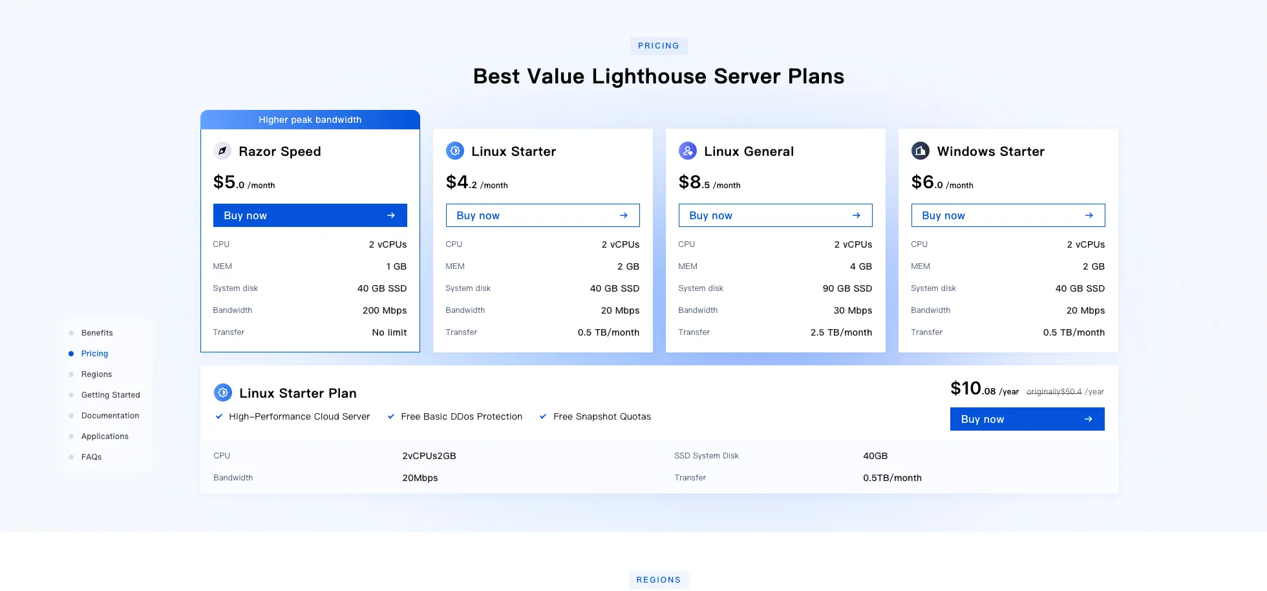Buy the Linux General plan
This screenshot has width=1267, height=591.
776,215
